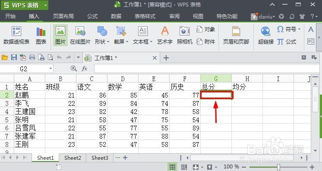Expand the Name Box dropdown arrow

[51, 68]
